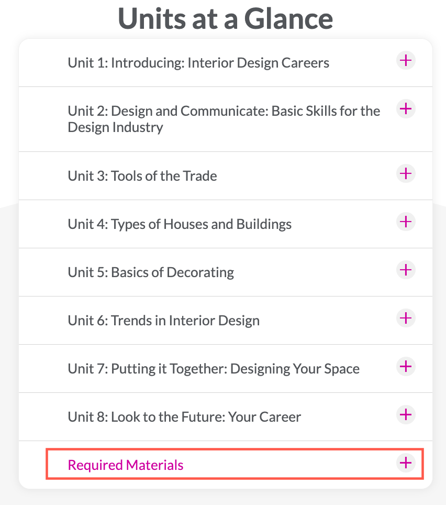Click plus icon for Basics of Decorating
This screenshot has height=505, width=446.
[x=406, y=270]
